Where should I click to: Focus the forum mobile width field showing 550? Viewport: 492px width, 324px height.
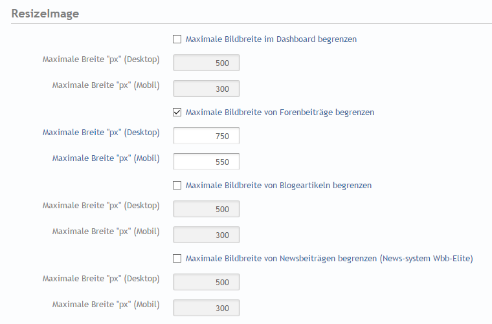point(207,162)
